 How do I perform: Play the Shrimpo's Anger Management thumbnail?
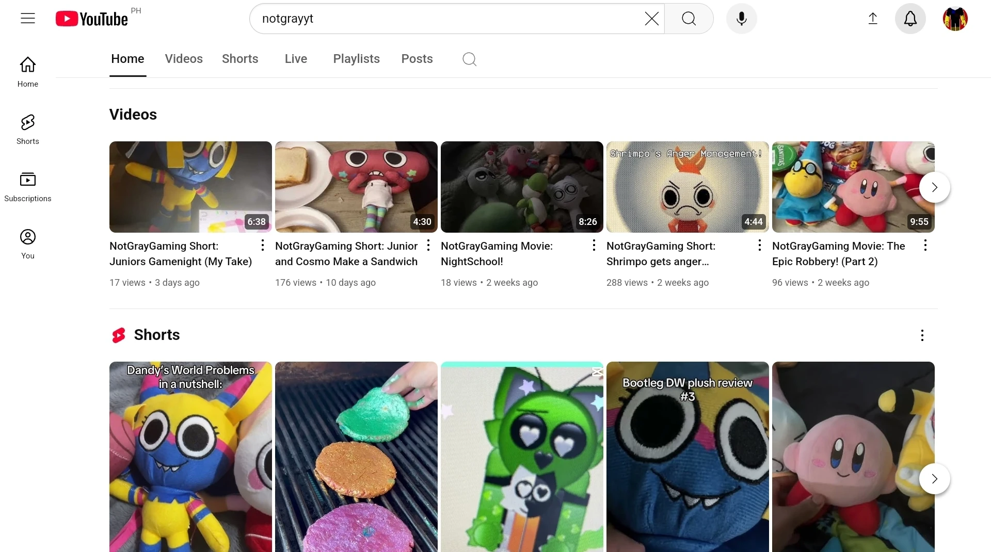click(688, 187)
